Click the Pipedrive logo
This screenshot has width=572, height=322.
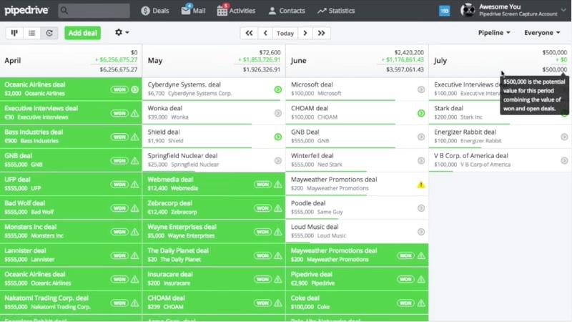click(29, 11)
